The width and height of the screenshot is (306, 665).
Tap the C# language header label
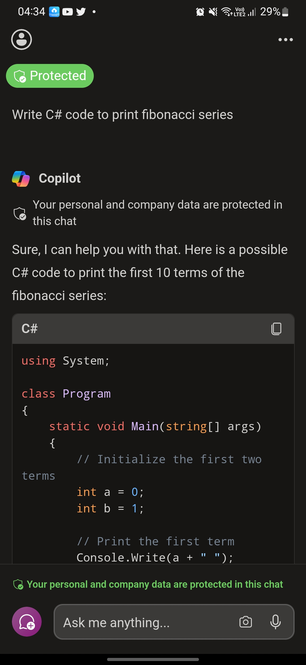tap(30, 329)
